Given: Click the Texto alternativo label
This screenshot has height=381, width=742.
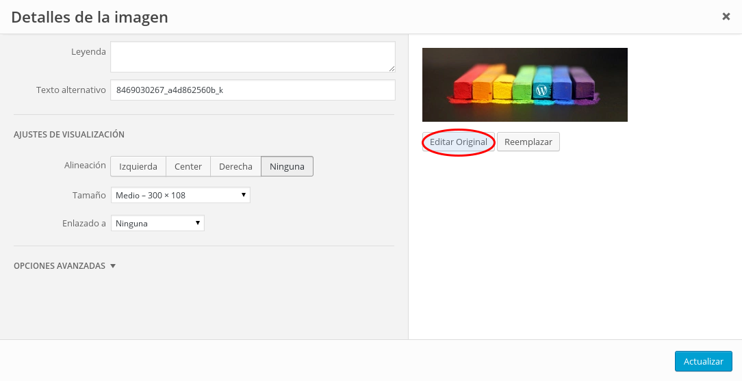Looking at the screenshot, I should tap(71, 90).
